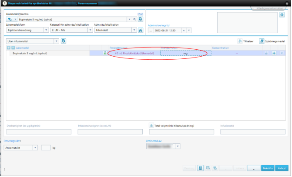Image resolution: width=292 pixels, height=177 pixels.
Task: Click green plus icon on Bupivakain row
Action: coord(274,53)
